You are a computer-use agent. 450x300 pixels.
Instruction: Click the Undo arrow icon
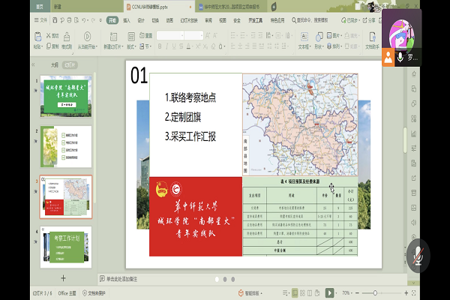(83, 20)
